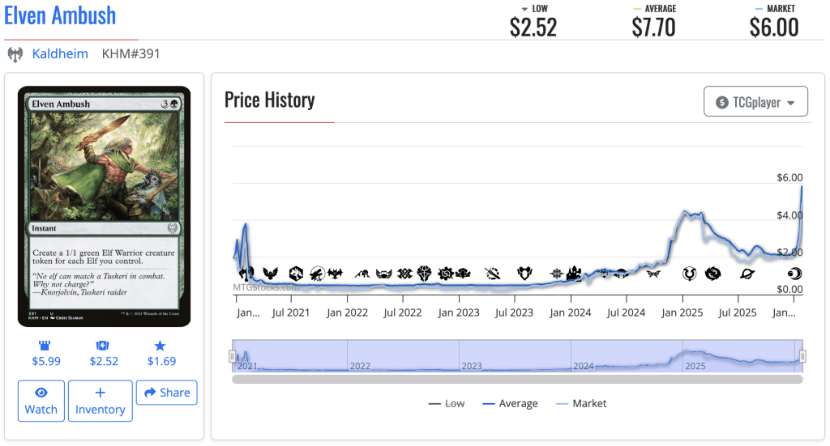Click the Watch button with eye icon
The width and height of the screenshot is (830, 446).
(x=41, y=401)
